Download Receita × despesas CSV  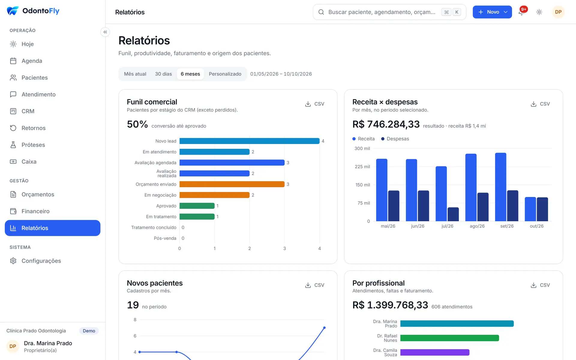pos(540,104)
